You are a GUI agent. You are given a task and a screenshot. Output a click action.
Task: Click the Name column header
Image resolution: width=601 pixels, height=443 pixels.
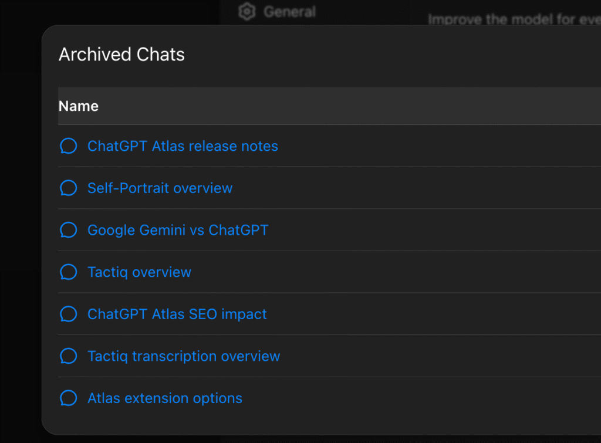pyautogui.click(x=79, y=106)
